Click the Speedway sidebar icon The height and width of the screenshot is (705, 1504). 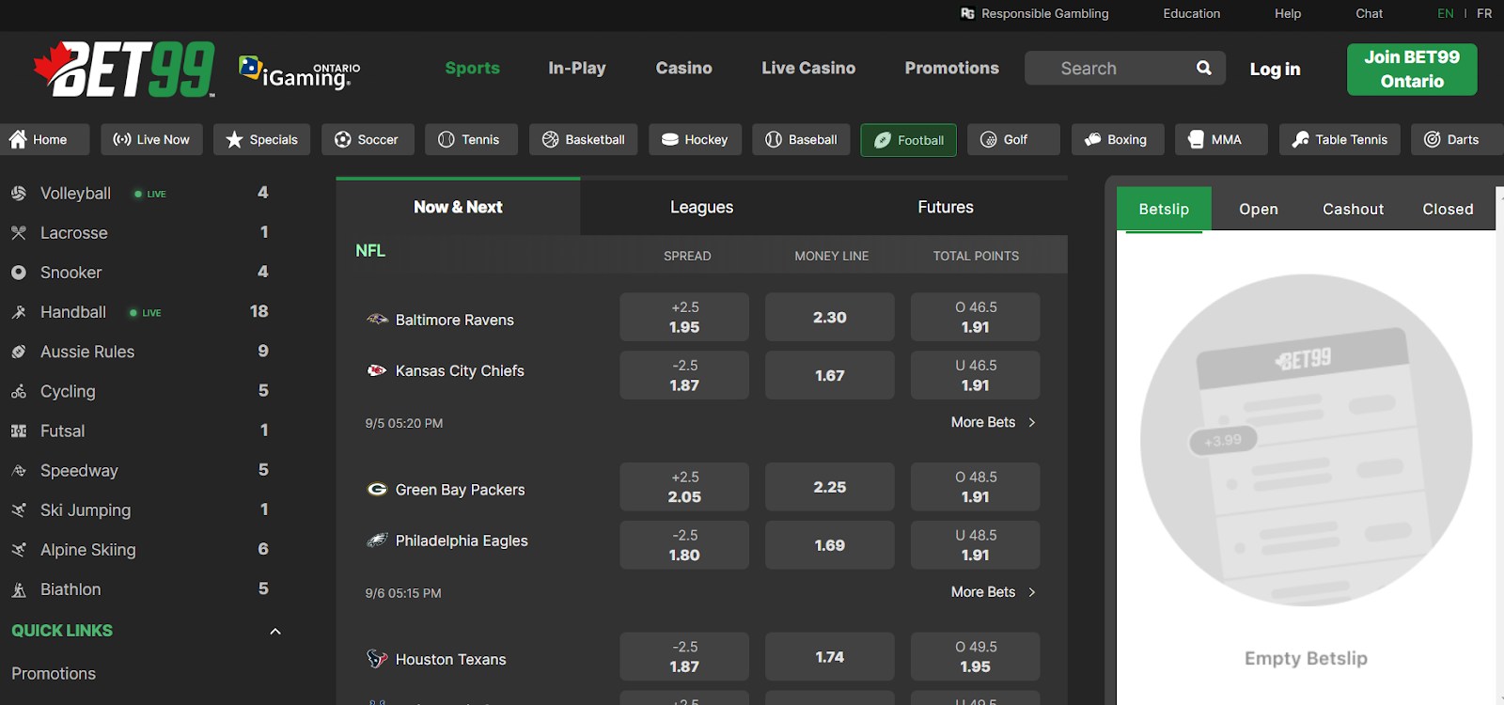19,470
